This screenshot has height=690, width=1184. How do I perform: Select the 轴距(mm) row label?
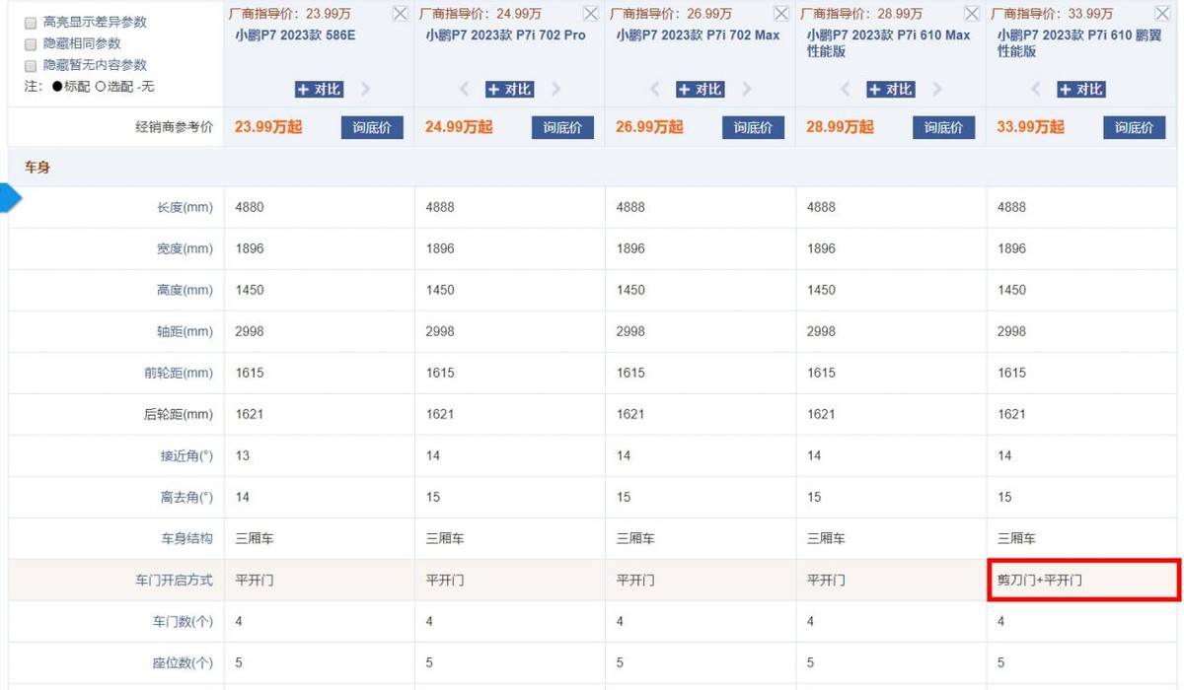coord(185,331)
